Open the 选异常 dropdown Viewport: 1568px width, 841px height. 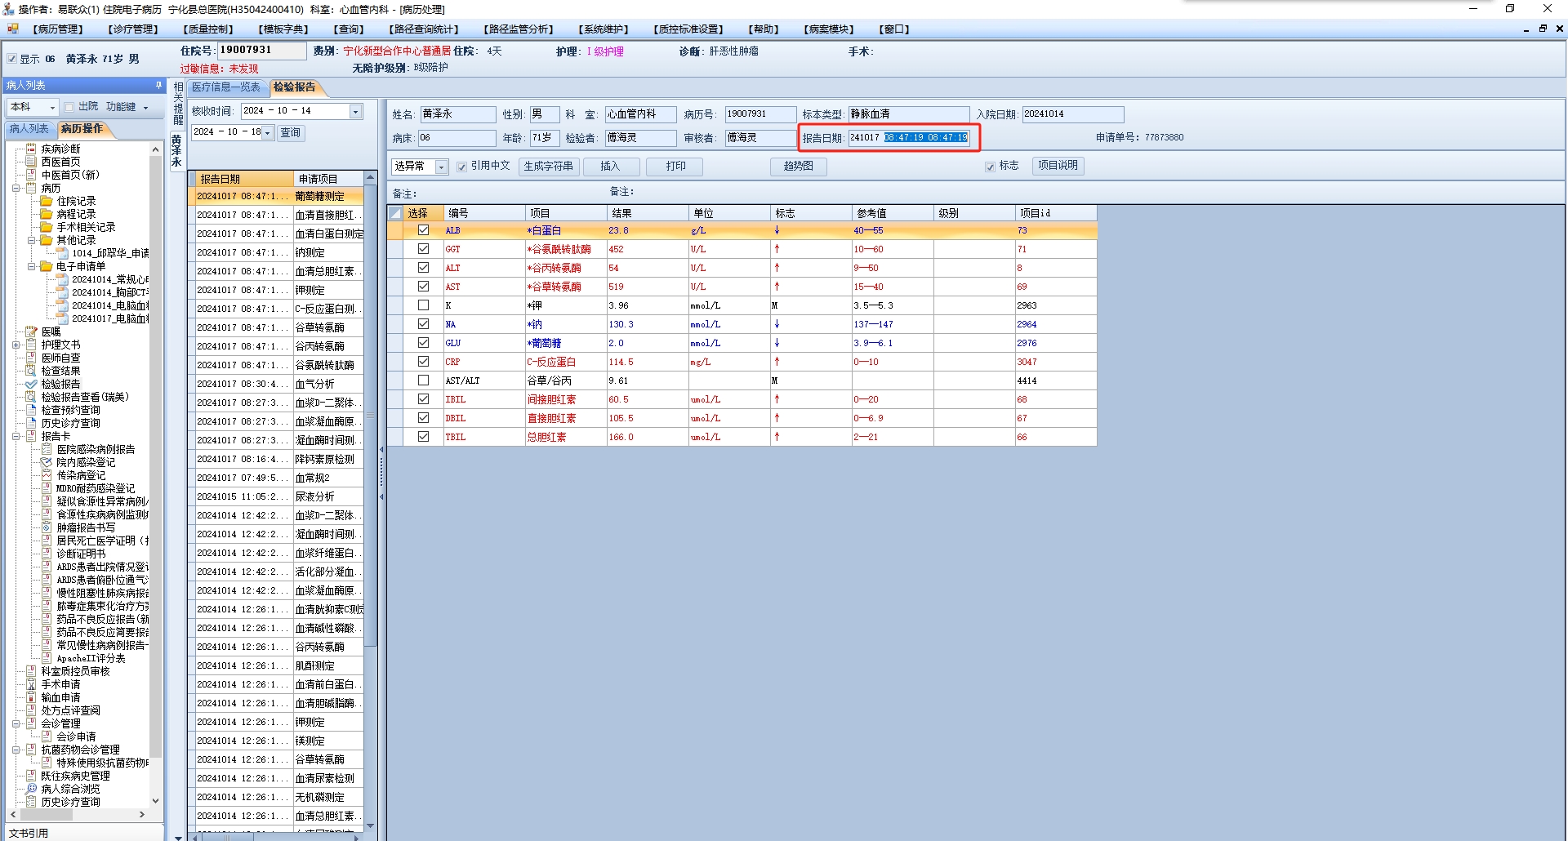pyautogui.click(x=441, y=167)
